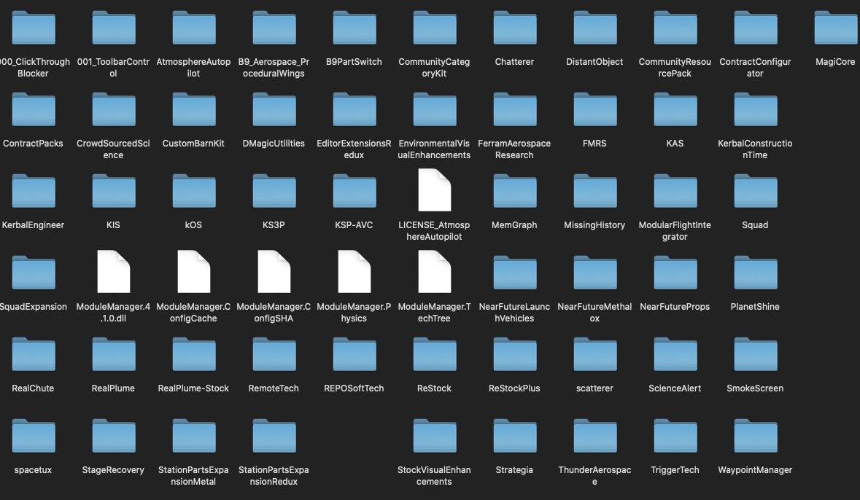Click the '000_ClickThroughBlocker' folder name text
The height and width of the screenshot is (500, 860).
(34, 68)
